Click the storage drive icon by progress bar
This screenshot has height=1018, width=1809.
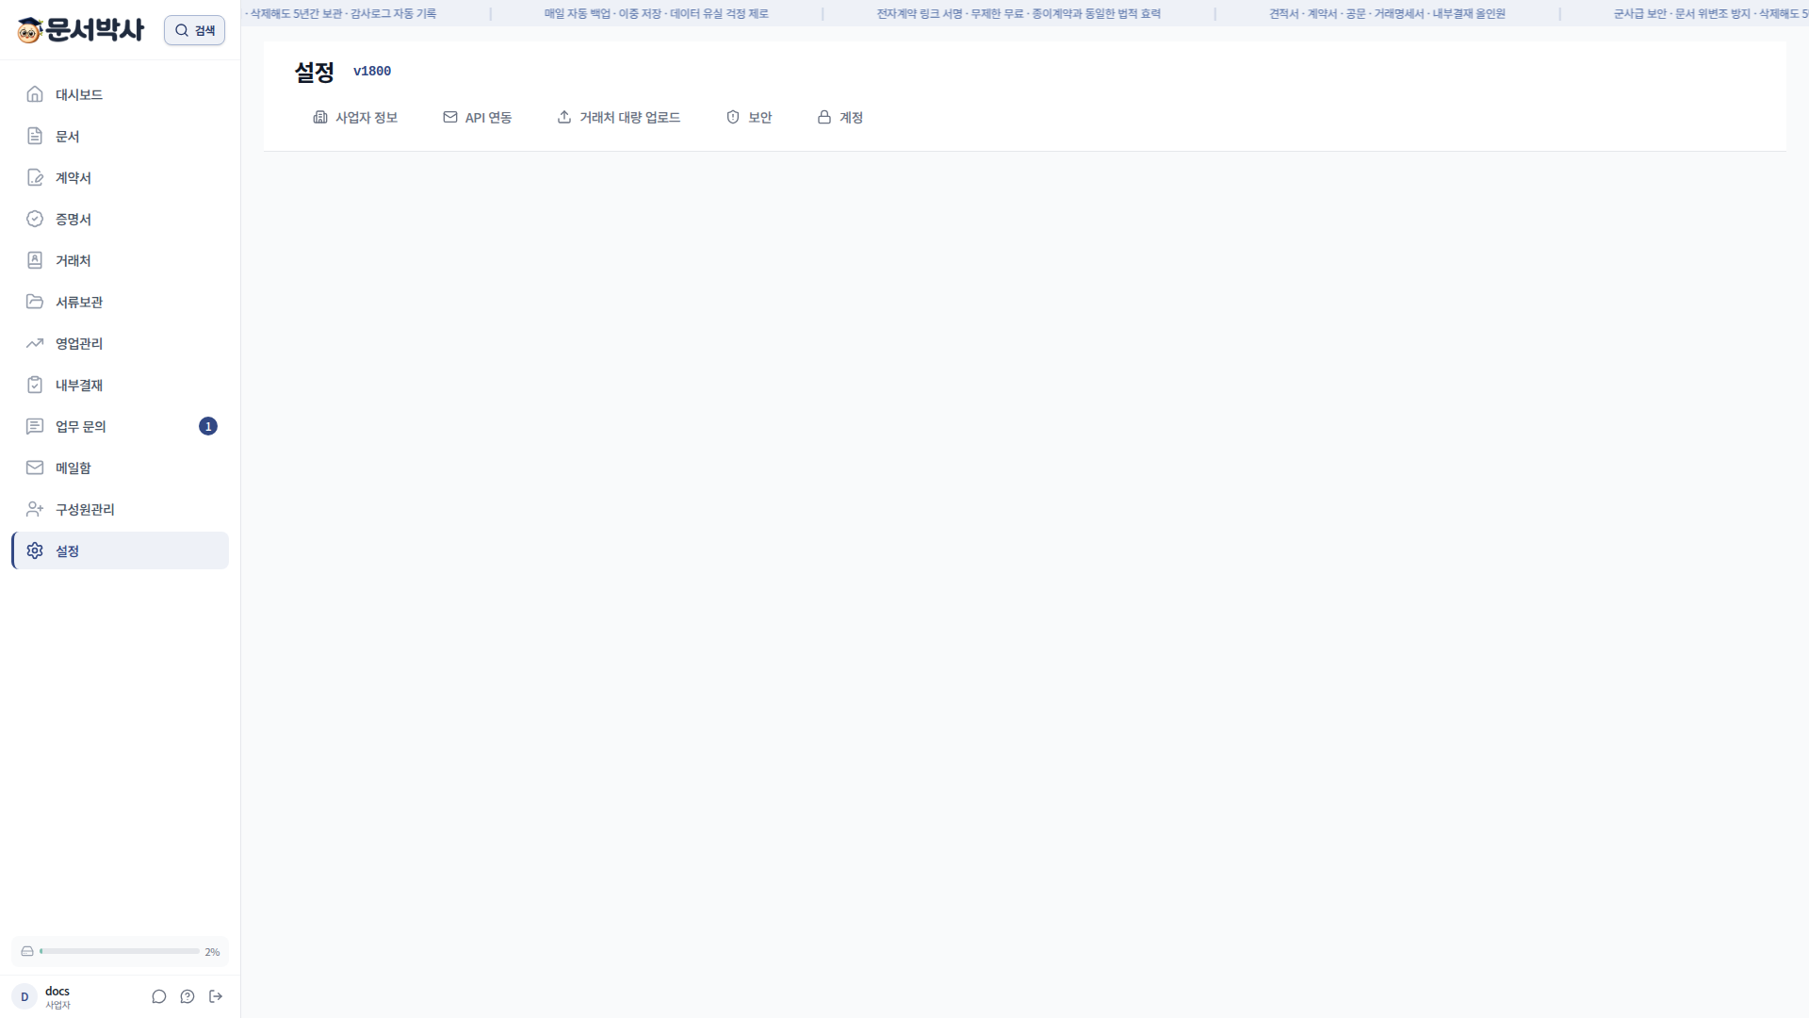point(27,951)
